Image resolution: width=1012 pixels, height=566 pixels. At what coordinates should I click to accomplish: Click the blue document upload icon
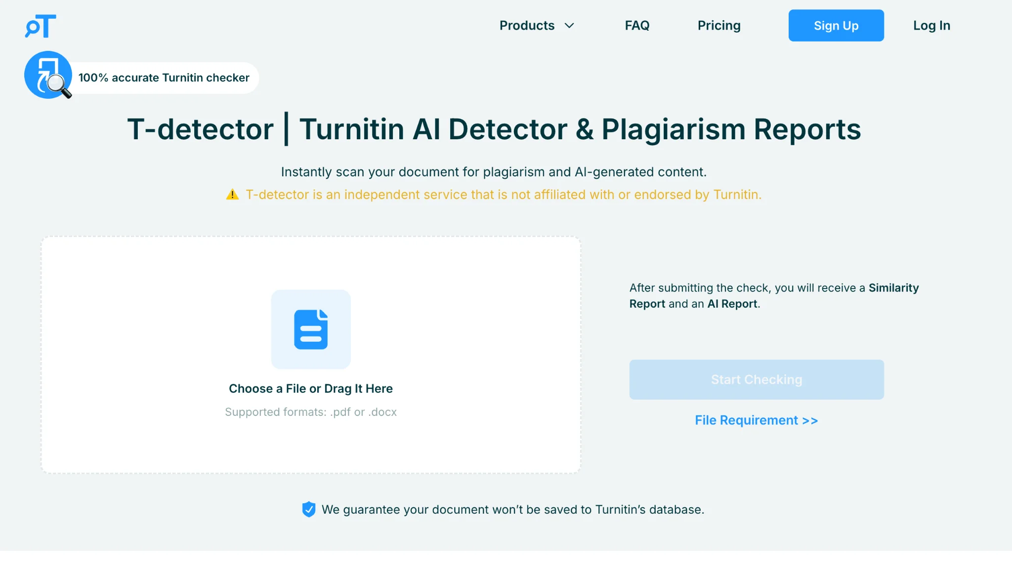point(311,329)
